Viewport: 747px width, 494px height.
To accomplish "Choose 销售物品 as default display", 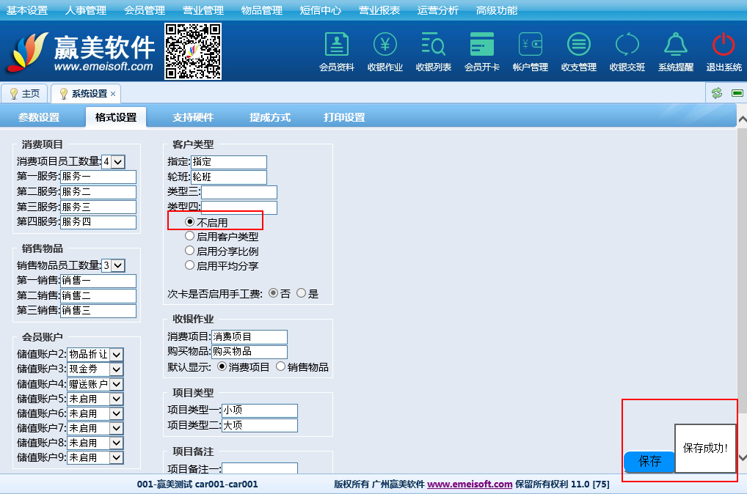I will [x=281, y=367].
